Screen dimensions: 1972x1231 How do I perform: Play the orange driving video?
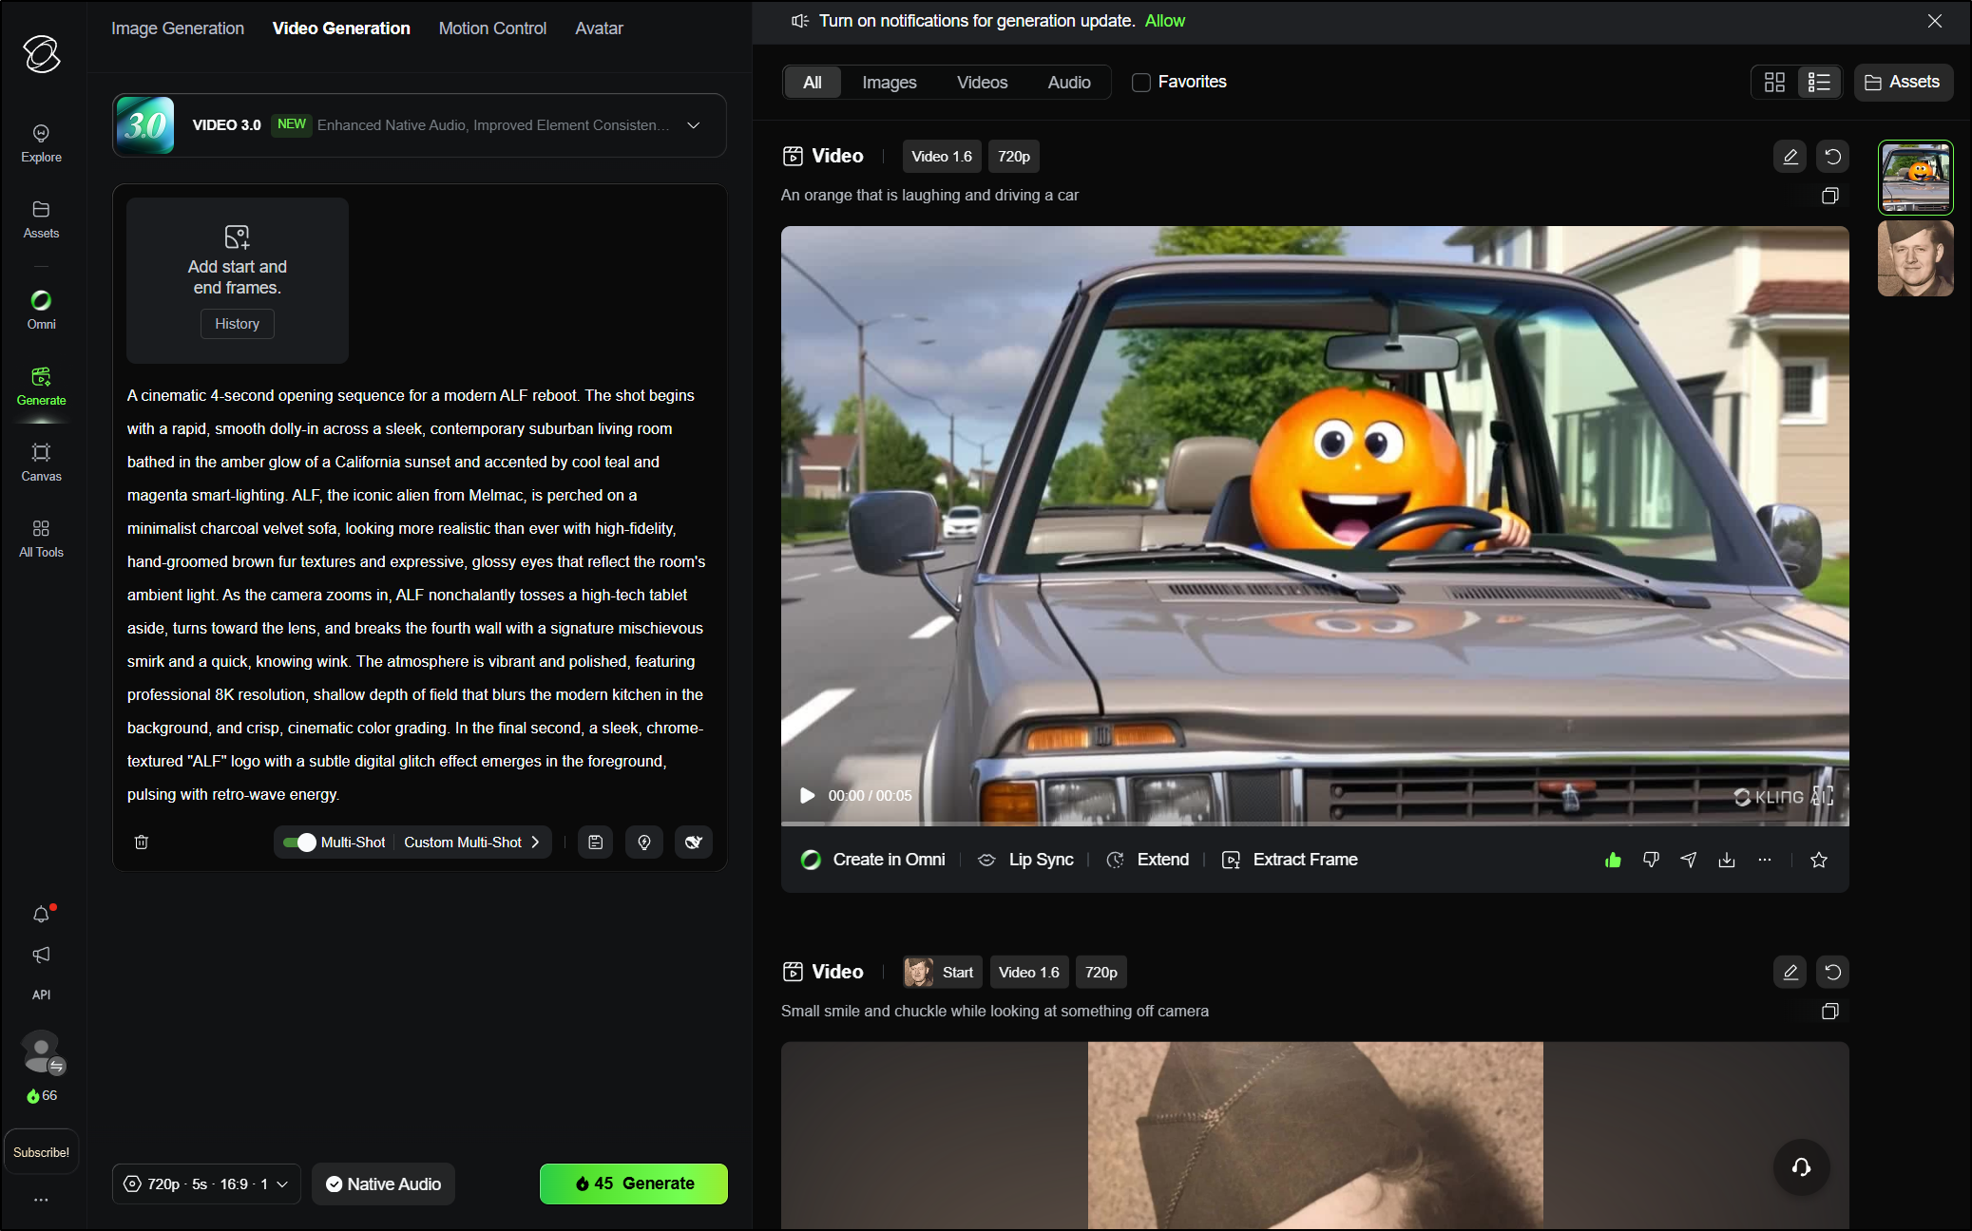pyautogui.click(x=806, y=795)
